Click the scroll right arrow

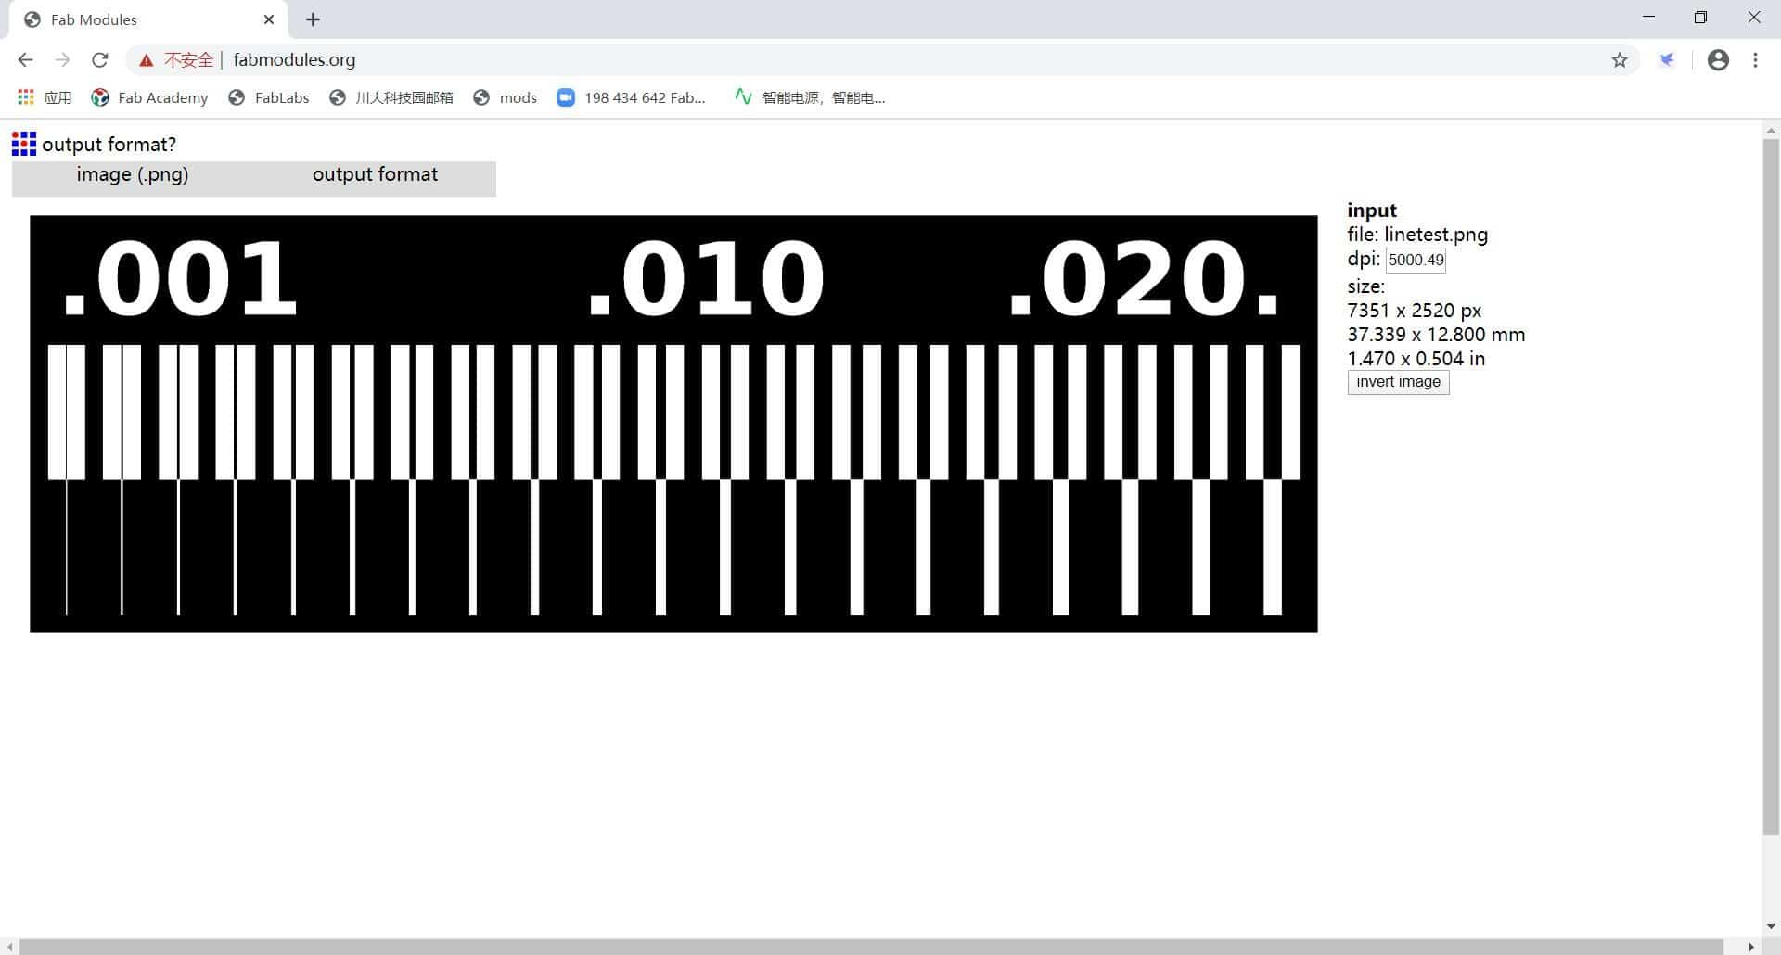[x=1751, y=947]
